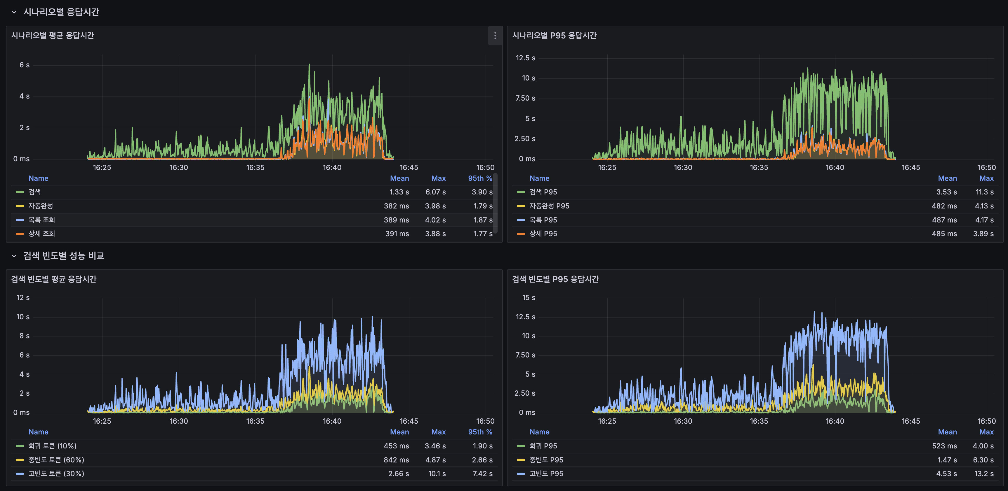Sort the legend by the Mean column
The image size is (1008, 491).
click(x=399, y=178)
